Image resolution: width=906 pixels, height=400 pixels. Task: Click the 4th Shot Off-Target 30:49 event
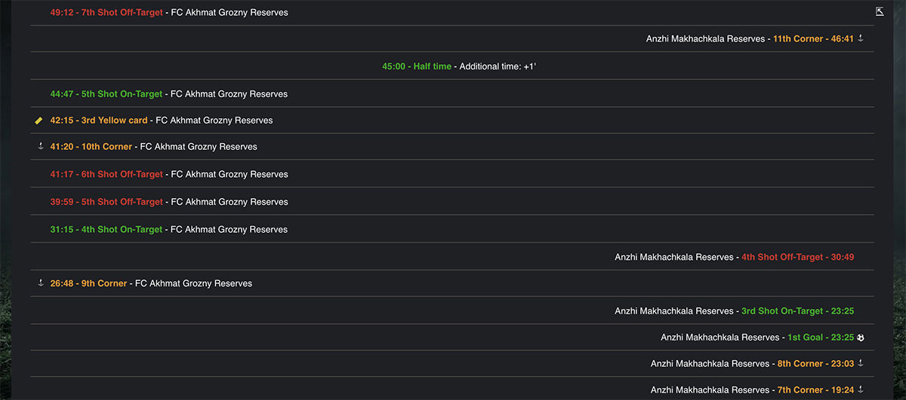(798, 257)
